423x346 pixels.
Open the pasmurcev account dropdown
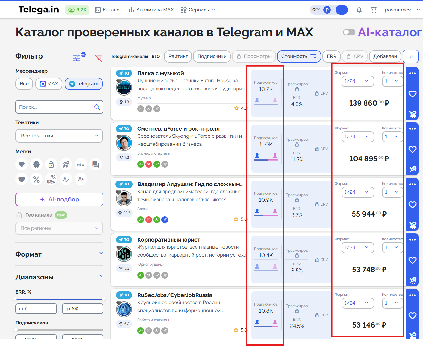click(402, 10)
